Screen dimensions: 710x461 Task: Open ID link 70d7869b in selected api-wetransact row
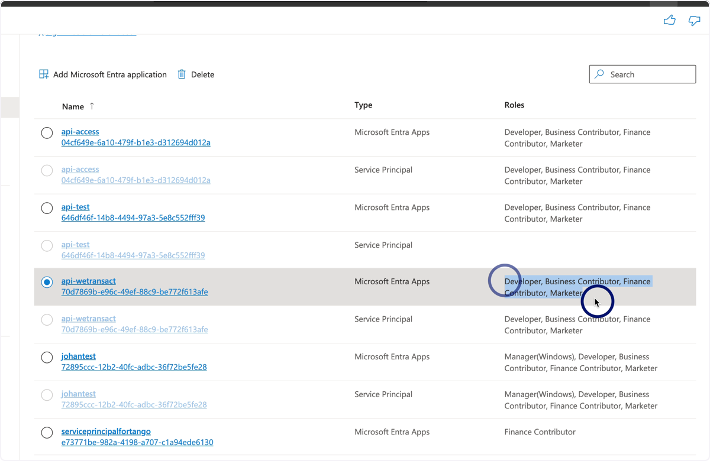[x=135, y=292]
